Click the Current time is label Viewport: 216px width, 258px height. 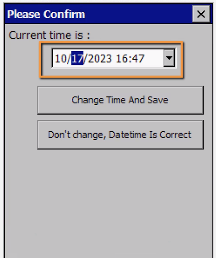point(49,35)
